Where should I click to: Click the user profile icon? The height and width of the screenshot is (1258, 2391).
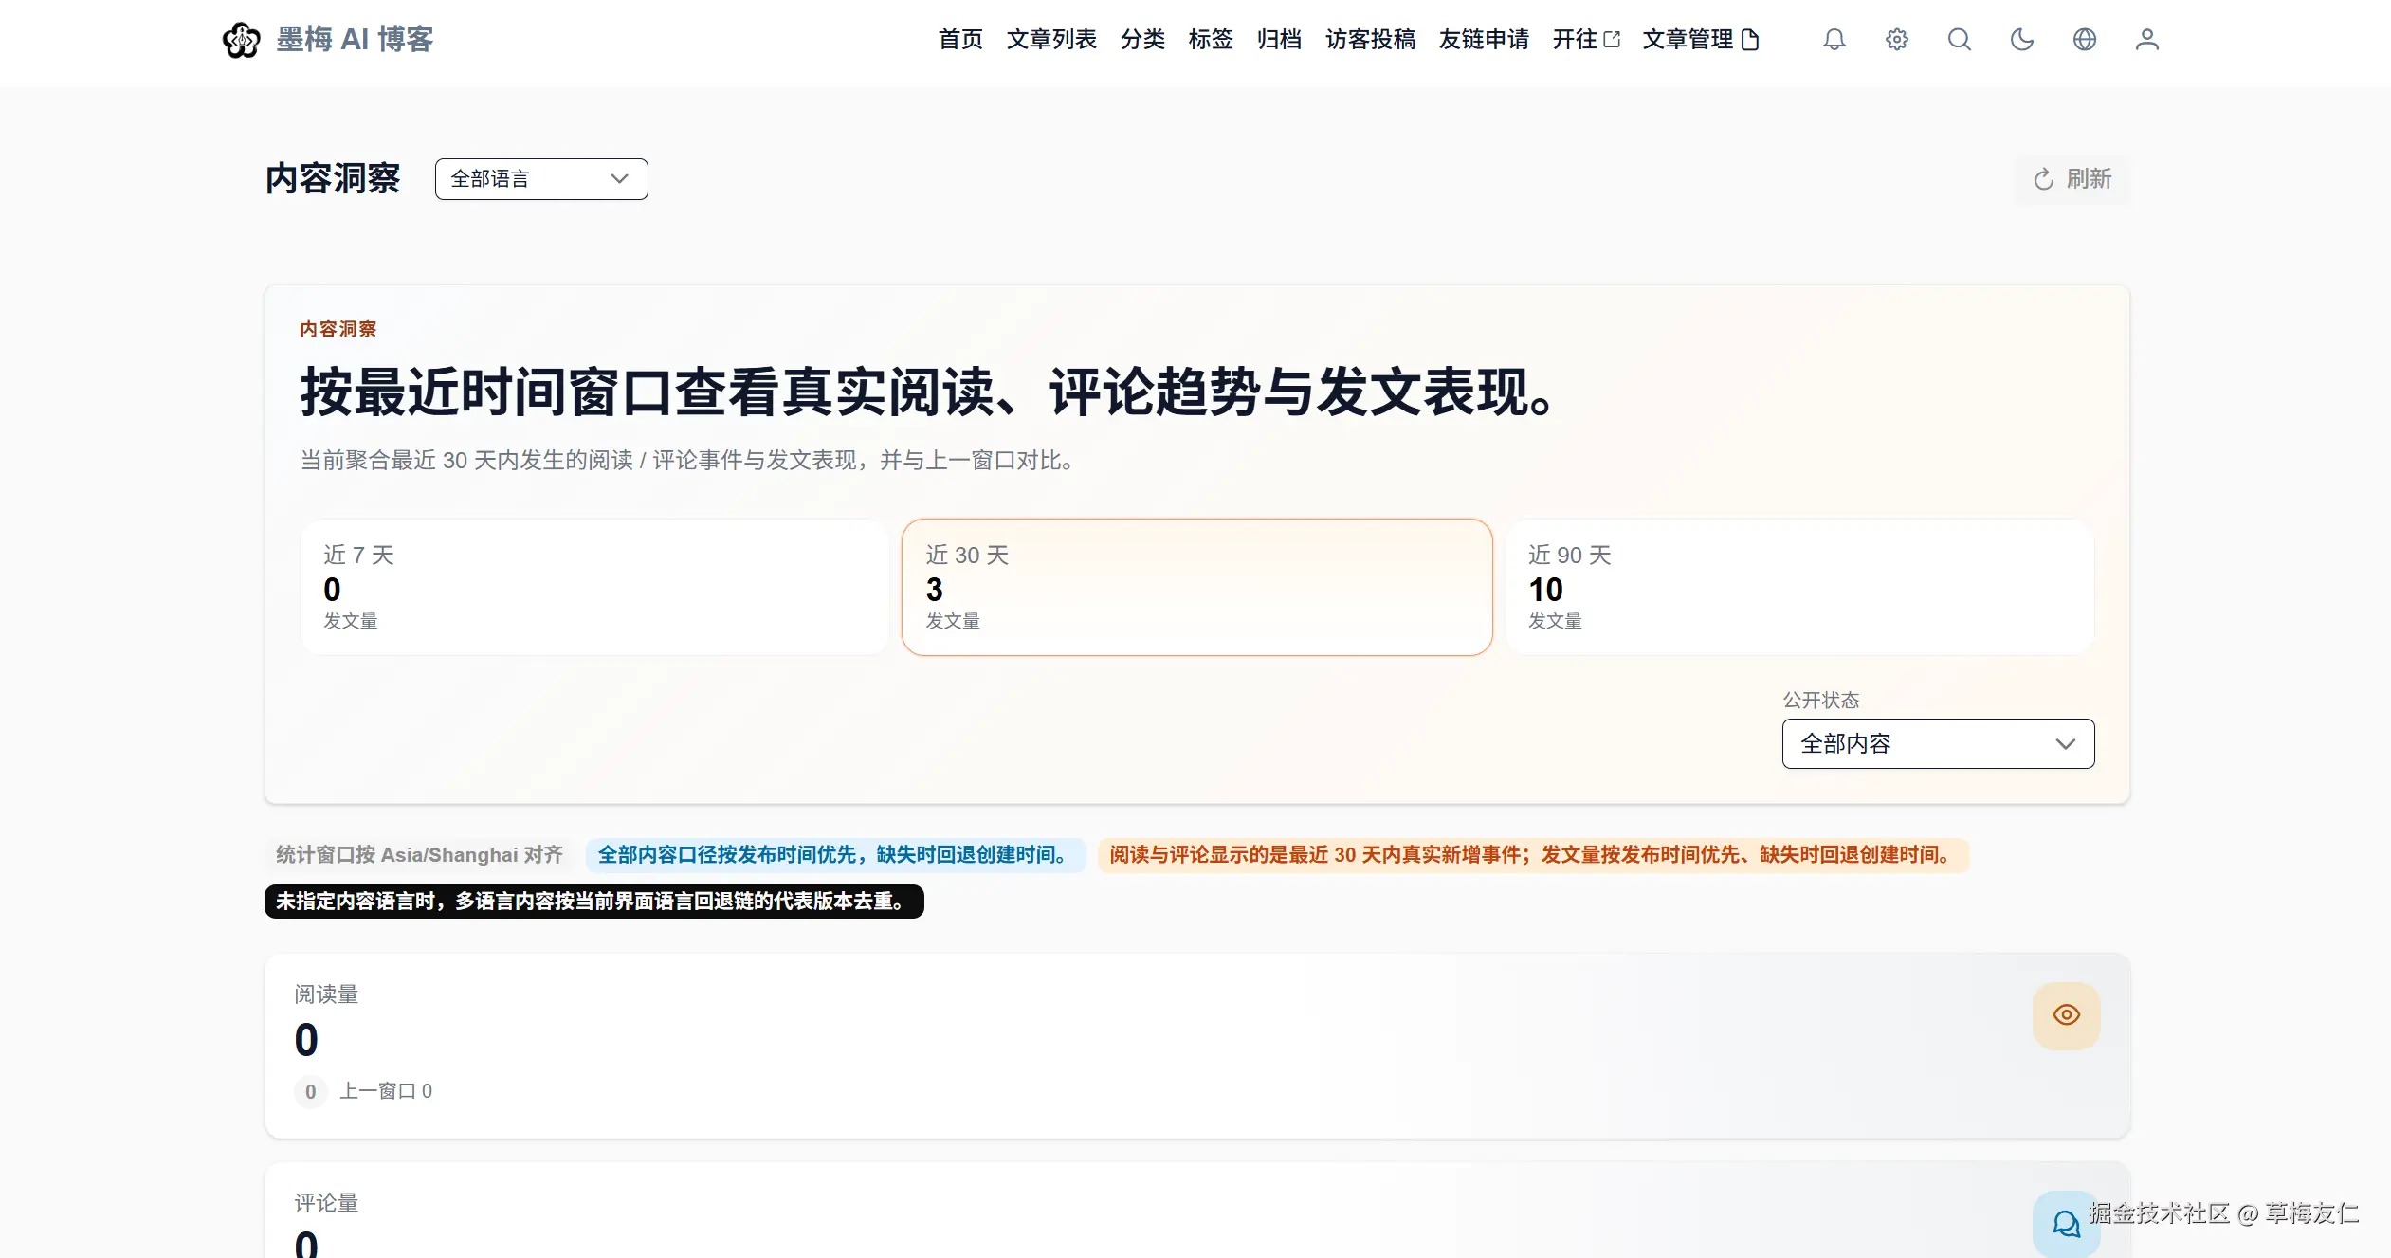[x=2147, y=40]
